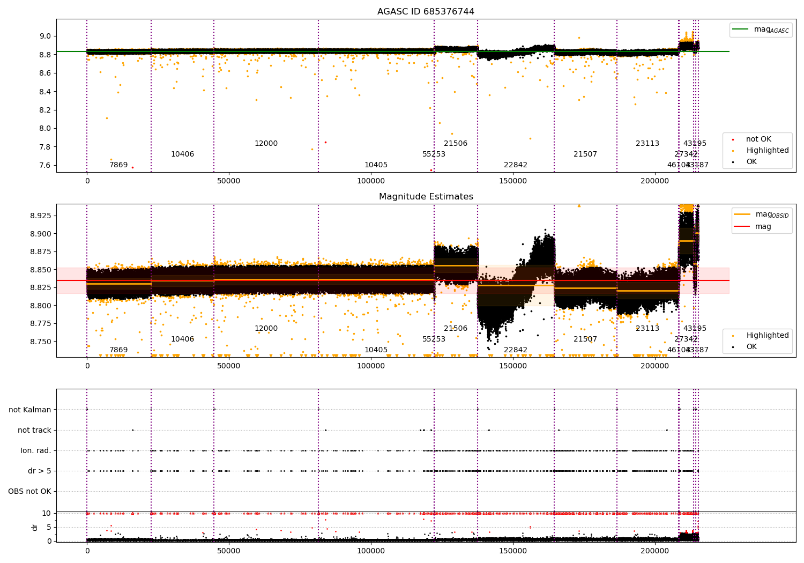
Task: Click obsid label 7869 in Magnitude Estimates plot
Action: tap(118, 350)
